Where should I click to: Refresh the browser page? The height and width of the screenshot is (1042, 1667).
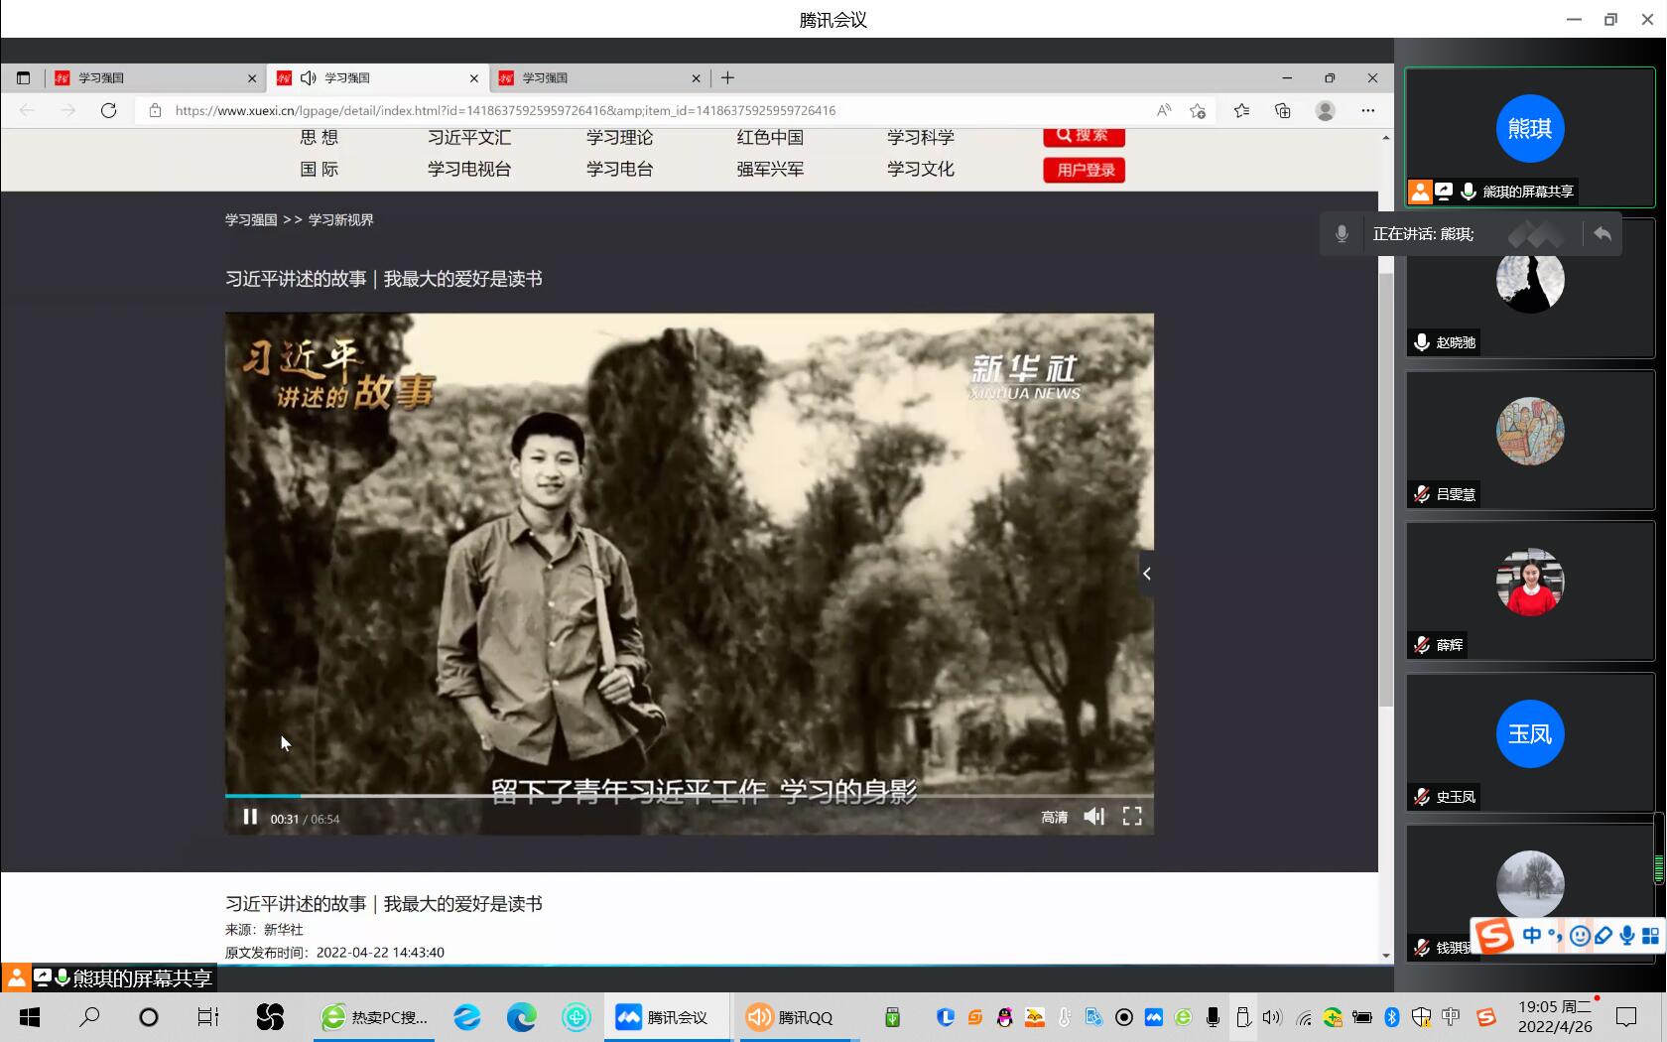pos(109,110)
